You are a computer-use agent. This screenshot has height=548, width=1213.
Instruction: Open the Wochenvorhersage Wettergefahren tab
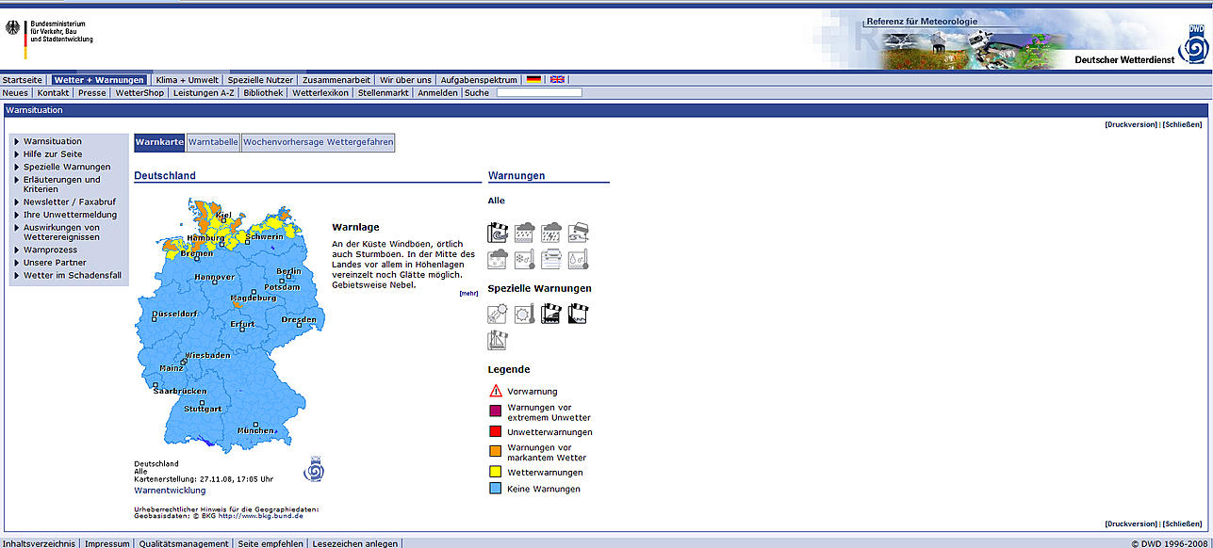(318, 142)
